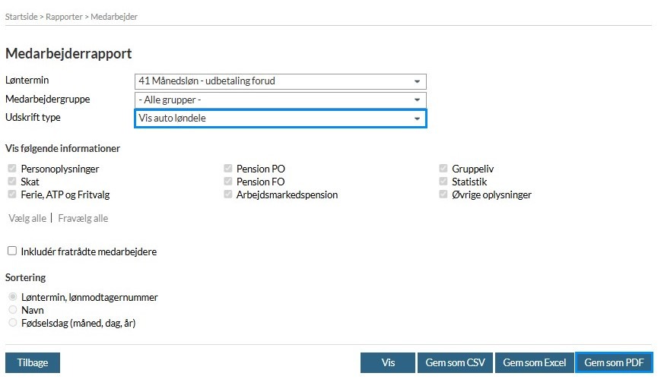Toggle Ferie, ATP og Fritvalg checkbox
Viewport: 661px width, 392px height.
(x=12, y=194)
